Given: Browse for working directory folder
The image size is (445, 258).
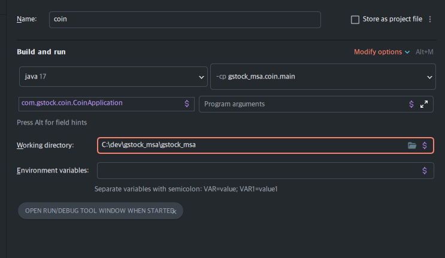Looking at the screenshot, I should pyautogui.click(x=412, y=145).
